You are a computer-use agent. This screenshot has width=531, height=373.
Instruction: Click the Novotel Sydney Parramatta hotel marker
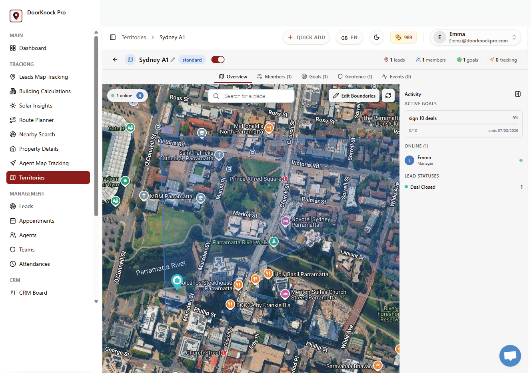[285, 221]
